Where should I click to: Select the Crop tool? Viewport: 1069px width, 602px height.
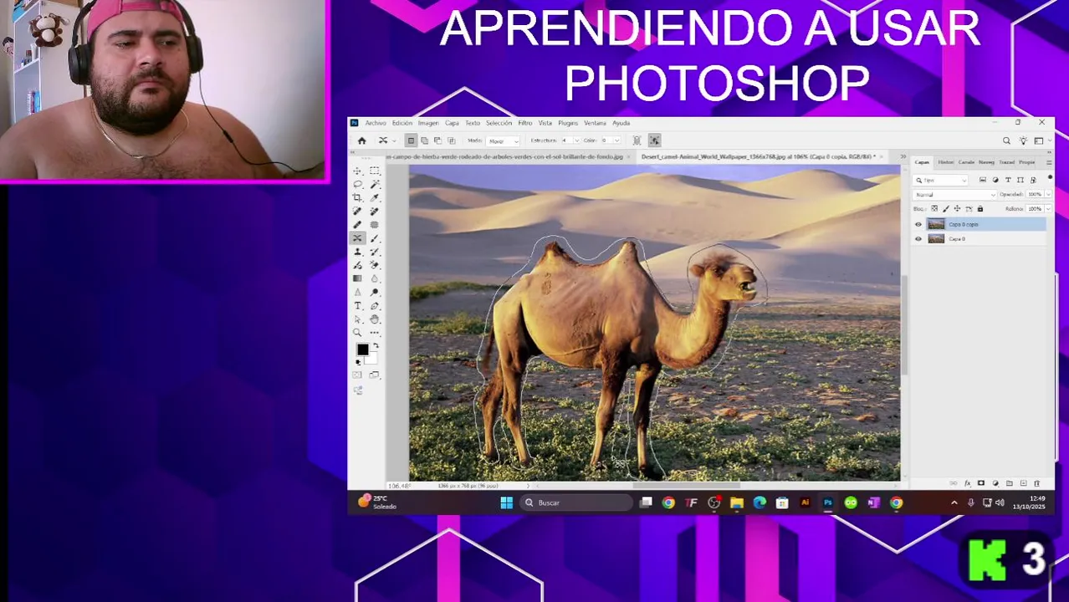(x=357, y=197)
